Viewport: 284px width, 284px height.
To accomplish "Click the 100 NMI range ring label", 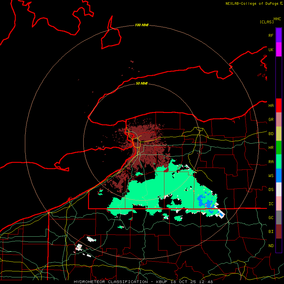I will (x=142, y=25).
